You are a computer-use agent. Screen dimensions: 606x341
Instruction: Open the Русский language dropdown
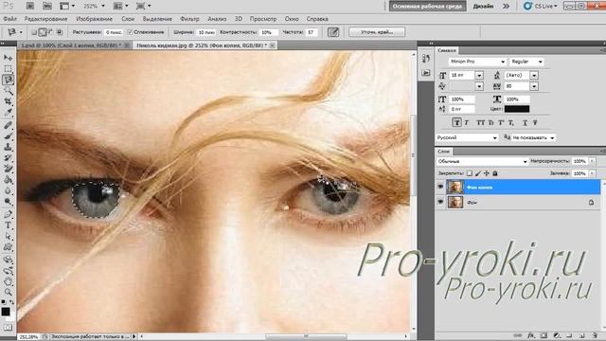(x=467, y=137)
